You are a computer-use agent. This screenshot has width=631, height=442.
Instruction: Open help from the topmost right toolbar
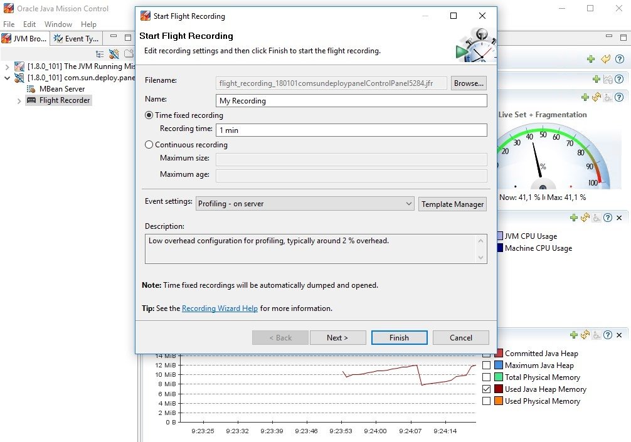pyautogui.click(x=620, y=59)
